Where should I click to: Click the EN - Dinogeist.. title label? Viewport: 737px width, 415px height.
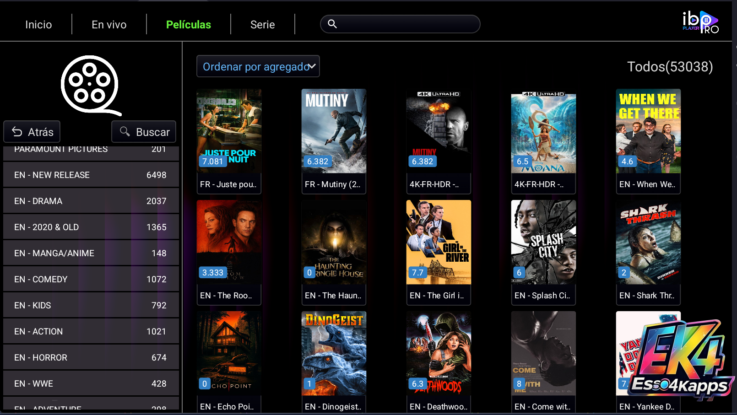tap(333, 407)
